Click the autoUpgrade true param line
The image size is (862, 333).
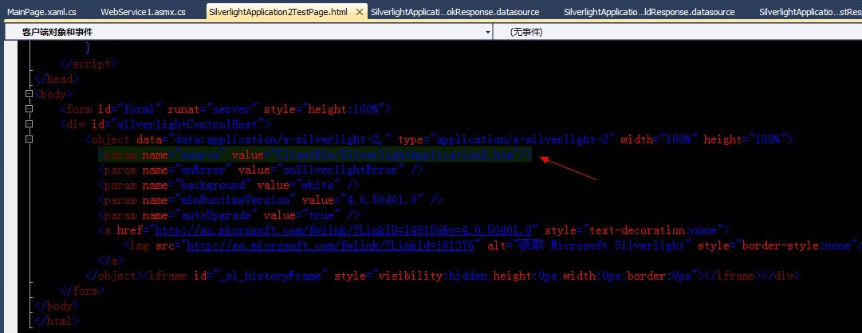229,215
